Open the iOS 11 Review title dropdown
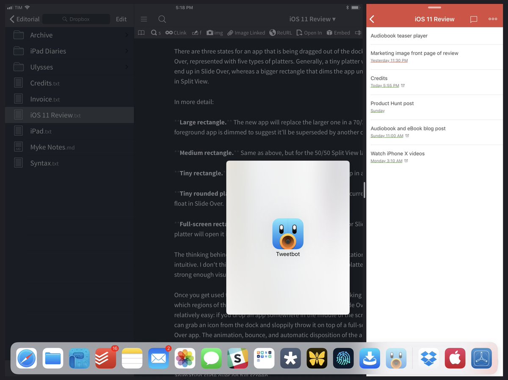The width and height of the screenshot is (508, 380). tap(312, 19)
